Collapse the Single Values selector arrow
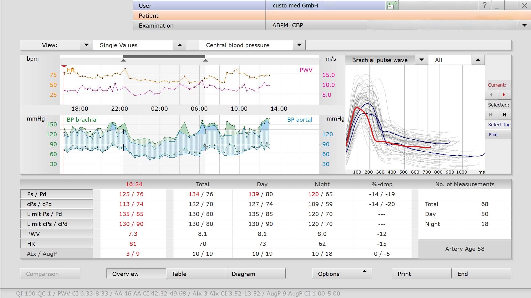The image size is (531, 298). [179, 45]
